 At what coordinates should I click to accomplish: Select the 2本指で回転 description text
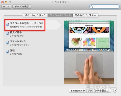[x=16, y=54]
